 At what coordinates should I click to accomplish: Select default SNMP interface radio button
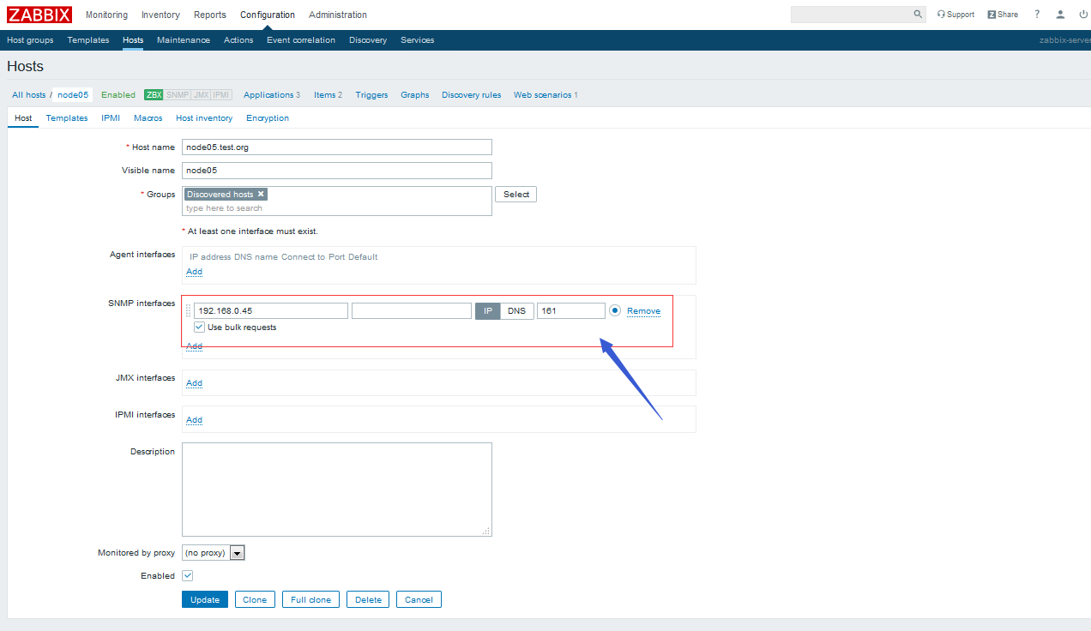click(615, 310)
